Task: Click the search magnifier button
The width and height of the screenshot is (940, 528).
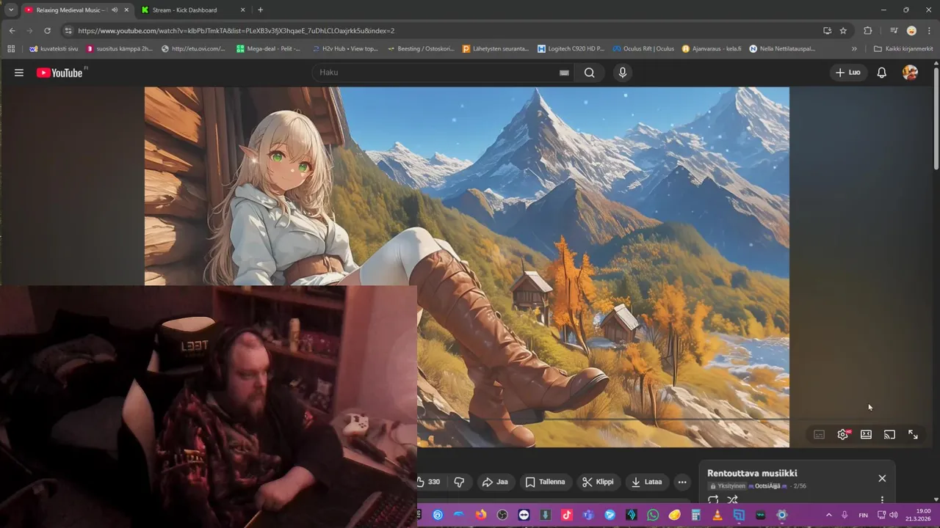Action: tap(590, 73)
